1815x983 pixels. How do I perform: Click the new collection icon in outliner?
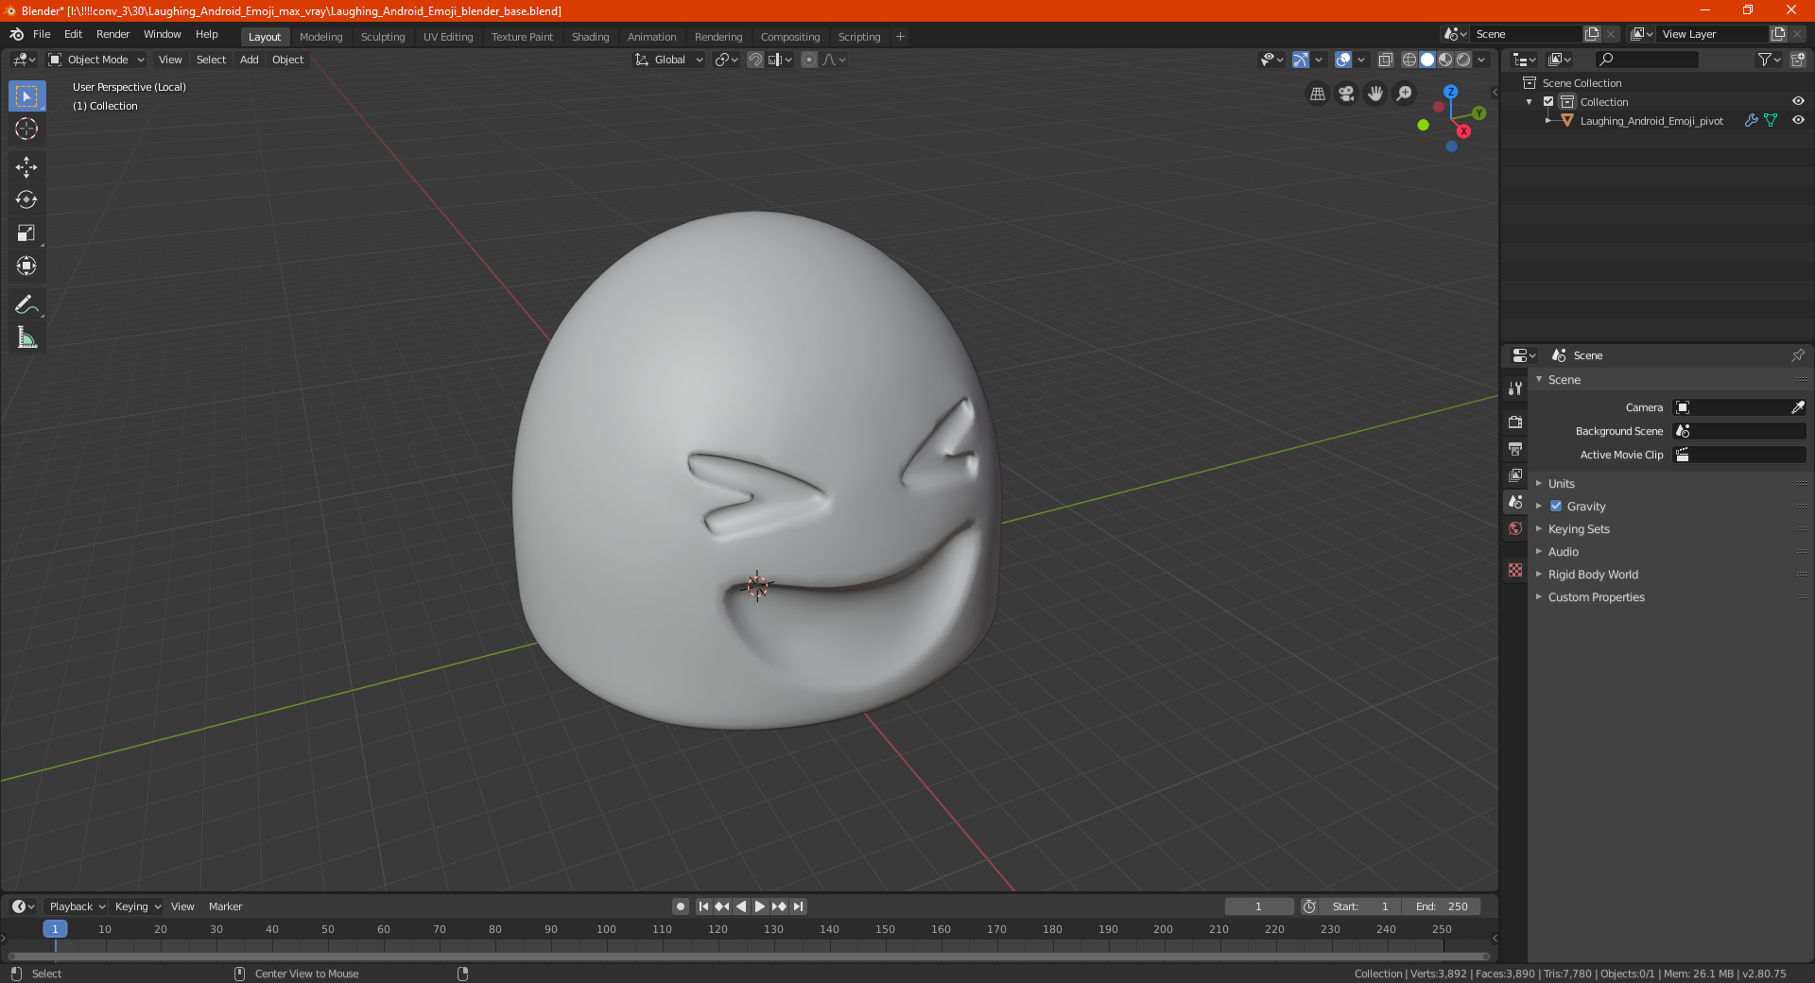[1797, 60]
